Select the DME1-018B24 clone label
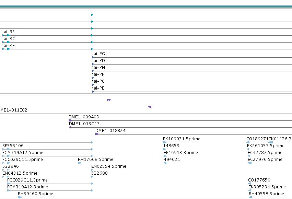The image size is (292, 199). point(110,131)
